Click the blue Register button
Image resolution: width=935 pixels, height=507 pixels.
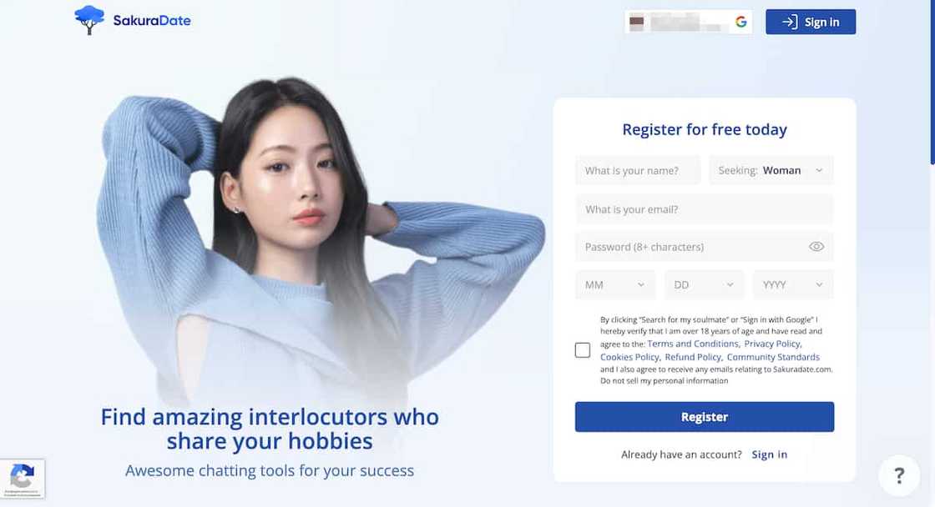pyautogui.click(x=705, y=417)
